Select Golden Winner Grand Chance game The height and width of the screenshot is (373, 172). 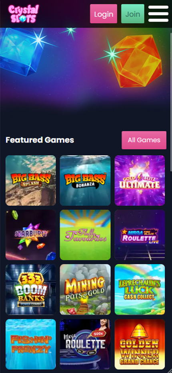point(140,344)
